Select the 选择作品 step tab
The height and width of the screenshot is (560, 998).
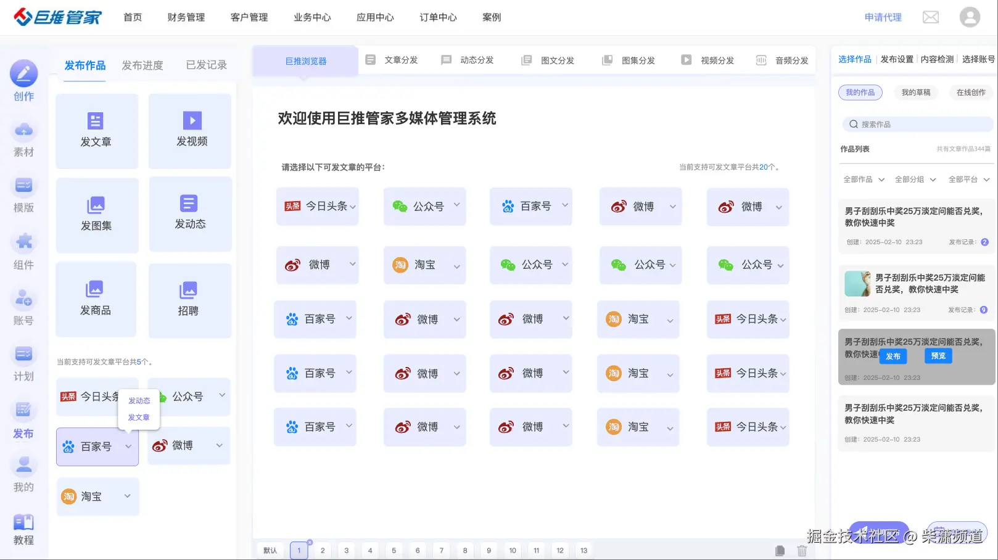pyautogui.click(x=855, y=59)
